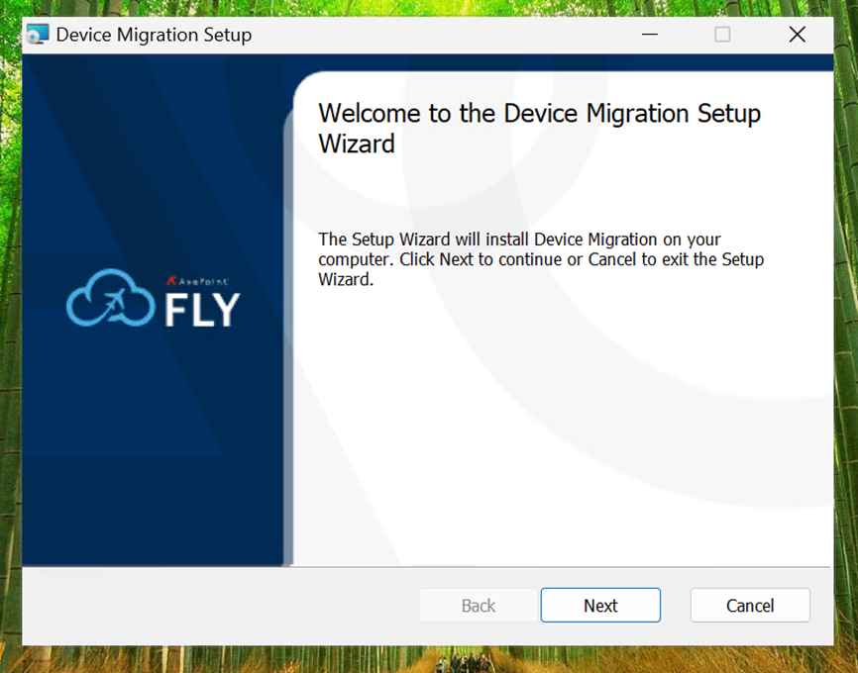Image resolution: width=858 pixels, height=673 pixels.
Task: Click the disabled maximize window button
Action: pos(722,35)
